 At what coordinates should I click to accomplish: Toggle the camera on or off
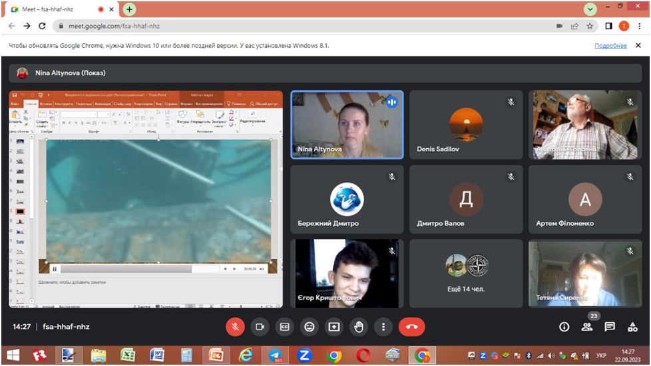tap(260, 327)
